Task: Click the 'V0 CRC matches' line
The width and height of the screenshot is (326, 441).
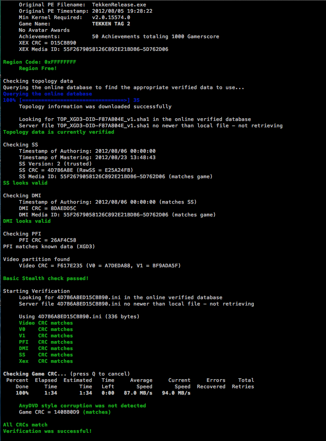Action: click(46, 329)
